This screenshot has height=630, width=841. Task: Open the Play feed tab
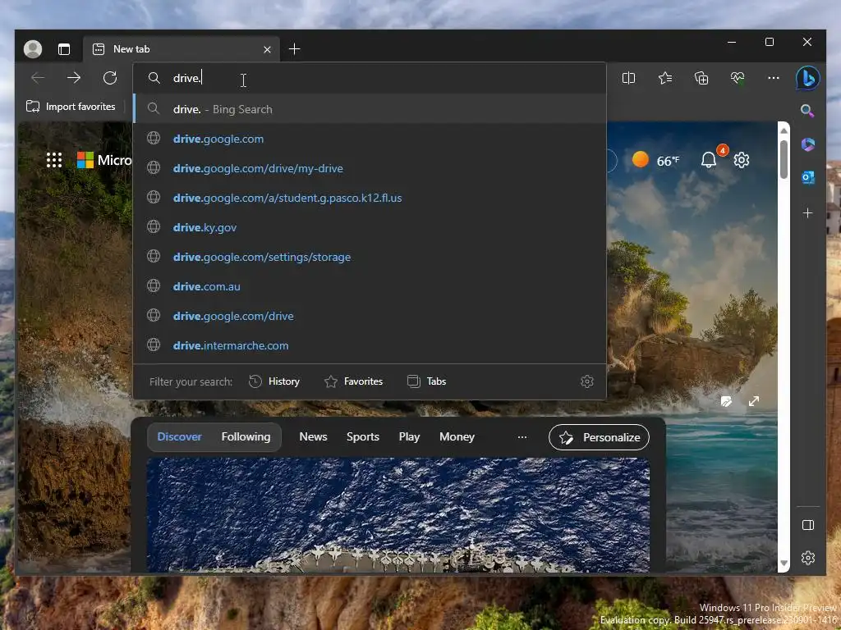(x=409, y=437)
